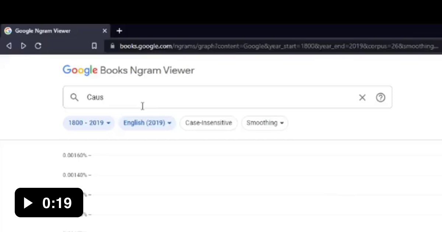The image size is (442, 232).
Task: Click the browser forward arrow
Action: 24,46
